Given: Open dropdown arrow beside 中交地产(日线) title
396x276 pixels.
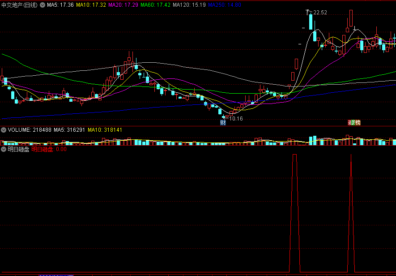Looking at the screenshot, I should tap(43, 5).
